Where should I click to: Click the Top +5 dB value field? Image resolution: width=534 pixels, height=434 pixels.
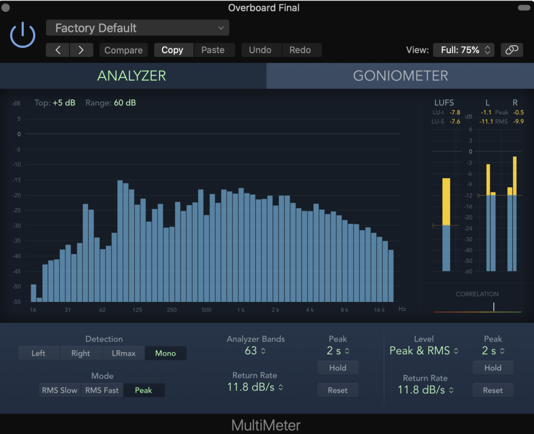[64, 103]
